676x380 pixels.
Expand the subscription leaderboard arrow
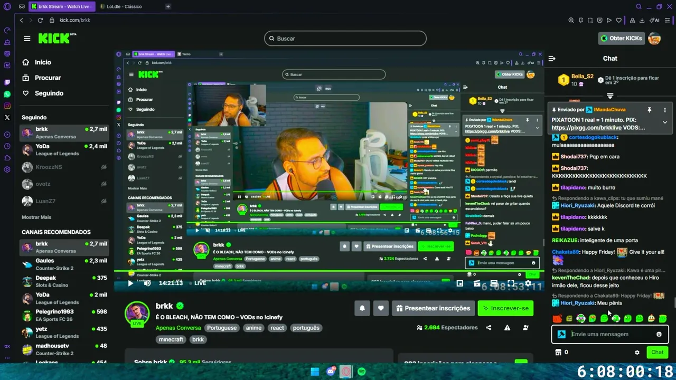(x=610, y=96)
